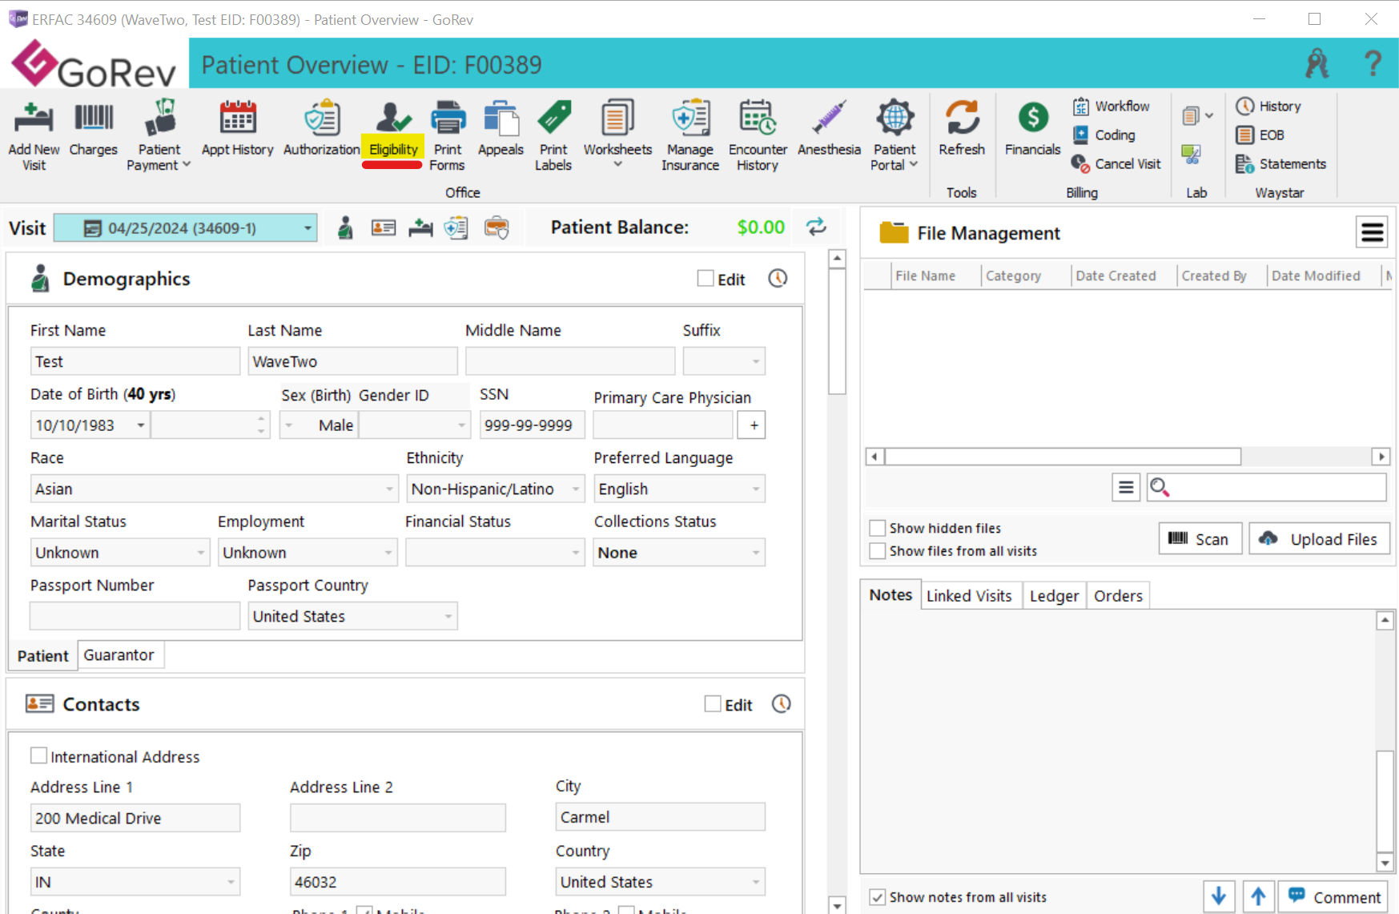
Task: Click the Scan button
Action: (x=1200, y=539)
